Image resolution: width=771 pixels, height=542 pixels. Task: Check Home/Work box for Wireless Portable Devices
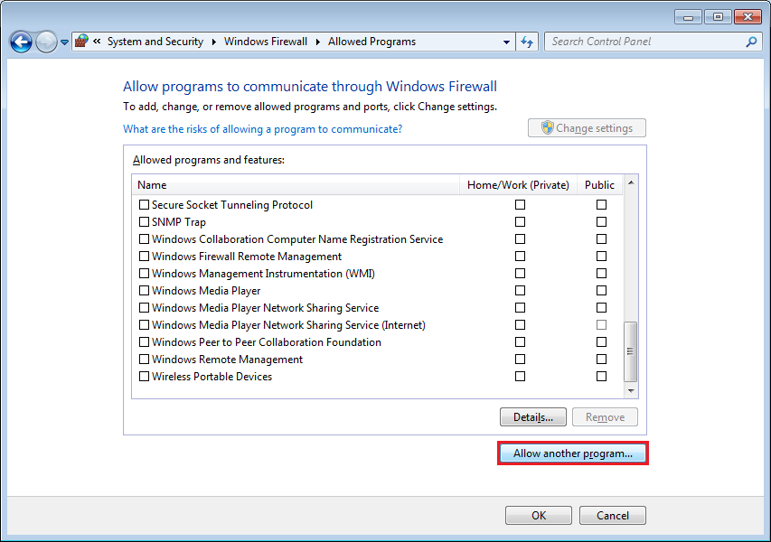520,377
